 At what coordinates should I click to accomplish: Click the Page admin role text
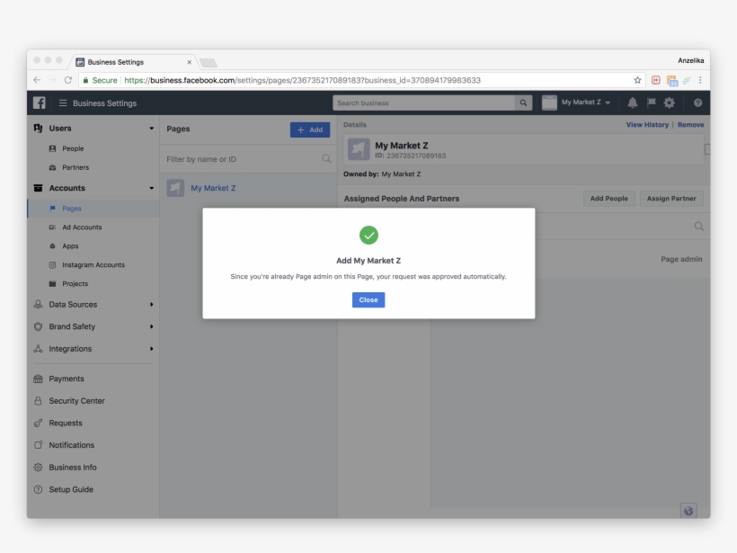[x=681, y=259]
